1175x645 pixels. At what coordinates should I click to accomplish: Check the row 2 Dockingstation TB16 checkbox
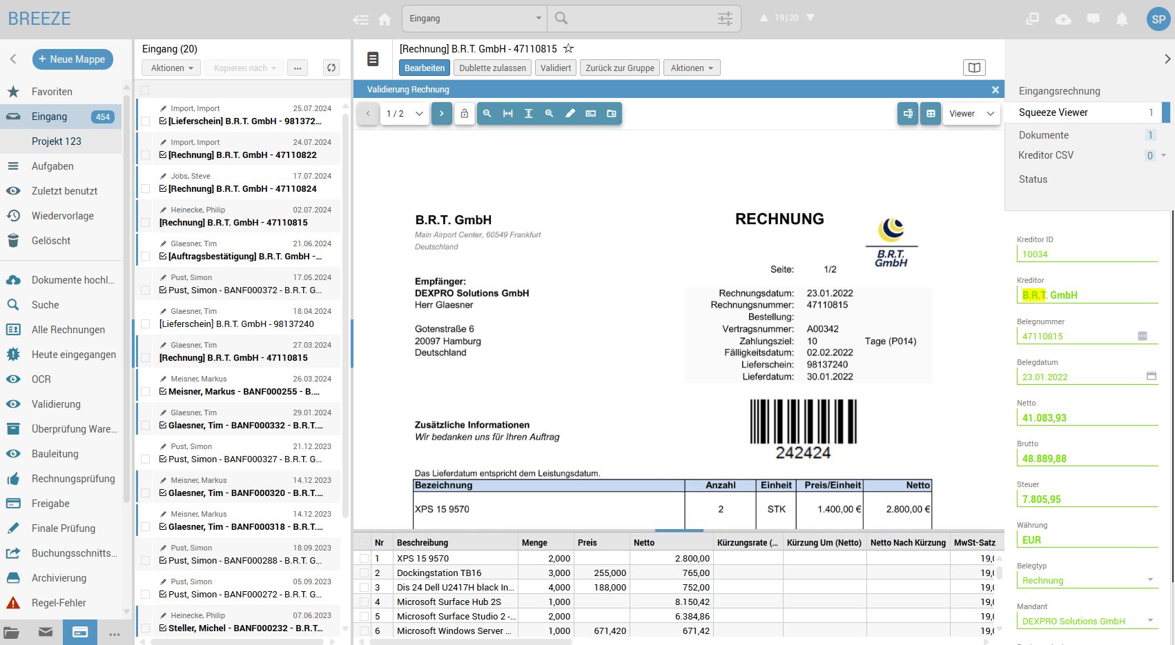point(364,573)
